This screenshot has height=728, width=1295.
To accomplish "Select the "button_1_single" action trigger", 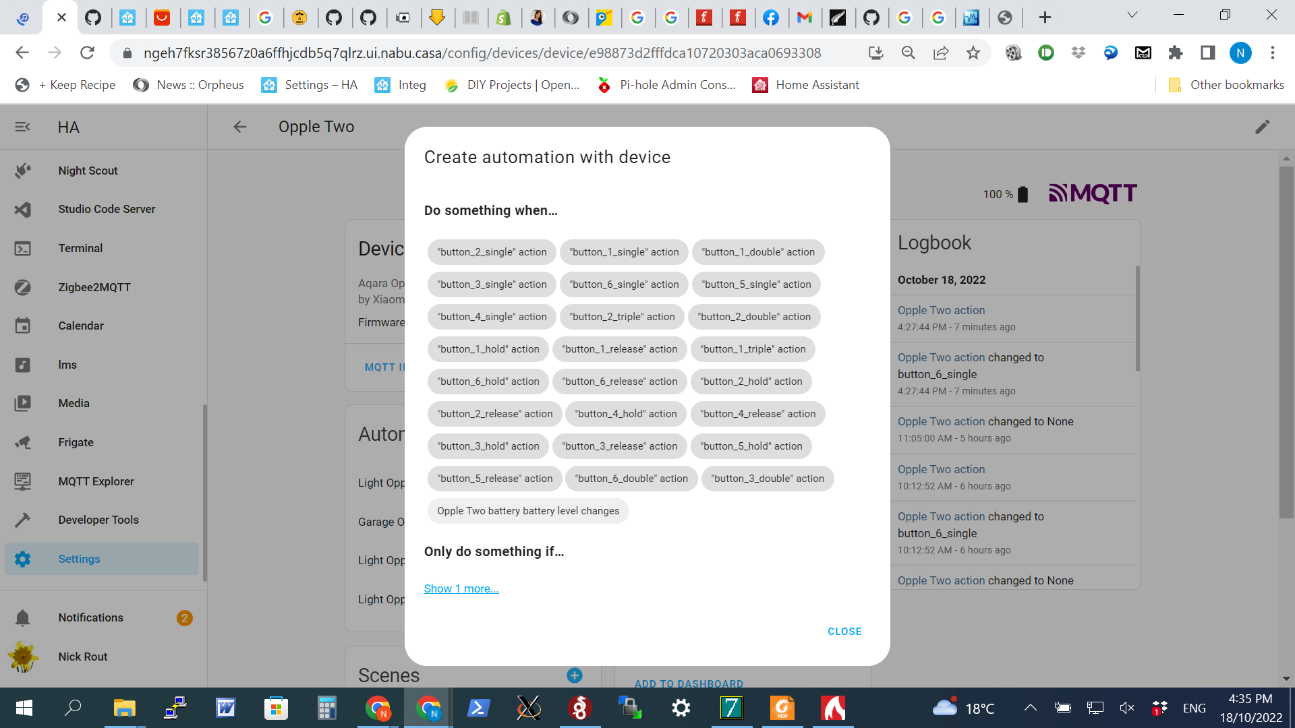I will pyautogui.click(x=623, y=251).
